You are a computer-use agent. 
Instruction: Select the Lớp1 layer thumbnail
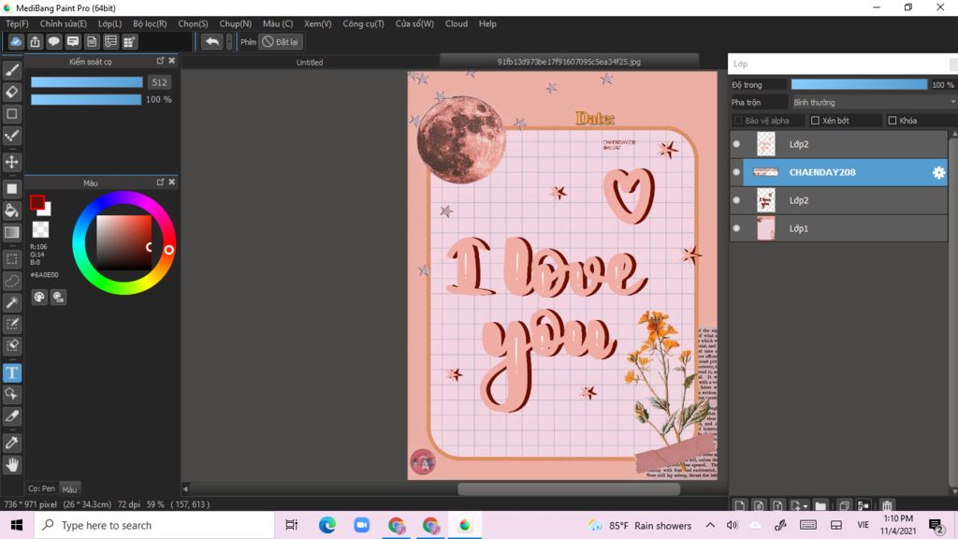[x=765, y=228]
